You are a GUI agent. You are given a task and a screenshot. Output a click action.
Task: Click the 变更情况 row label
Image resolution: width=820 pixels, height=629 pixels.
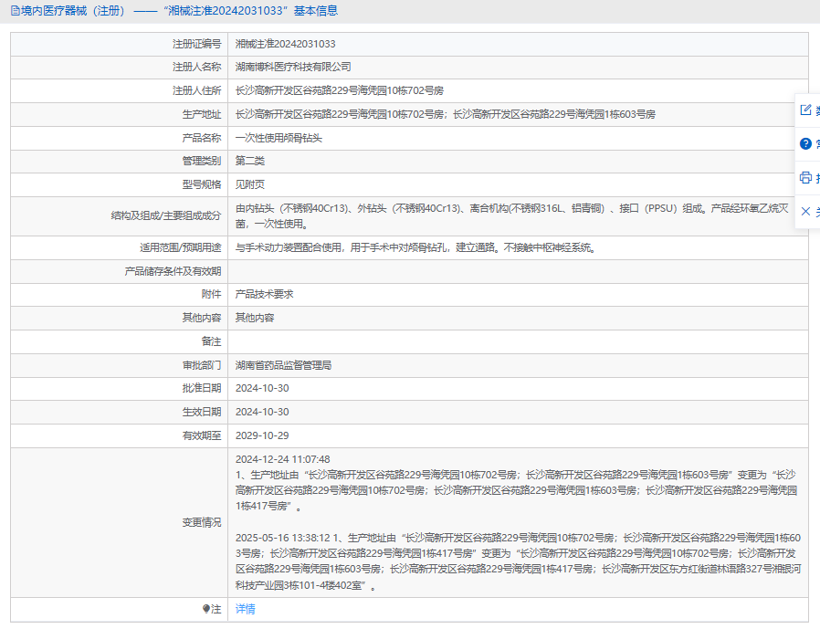tap(202, 522)
